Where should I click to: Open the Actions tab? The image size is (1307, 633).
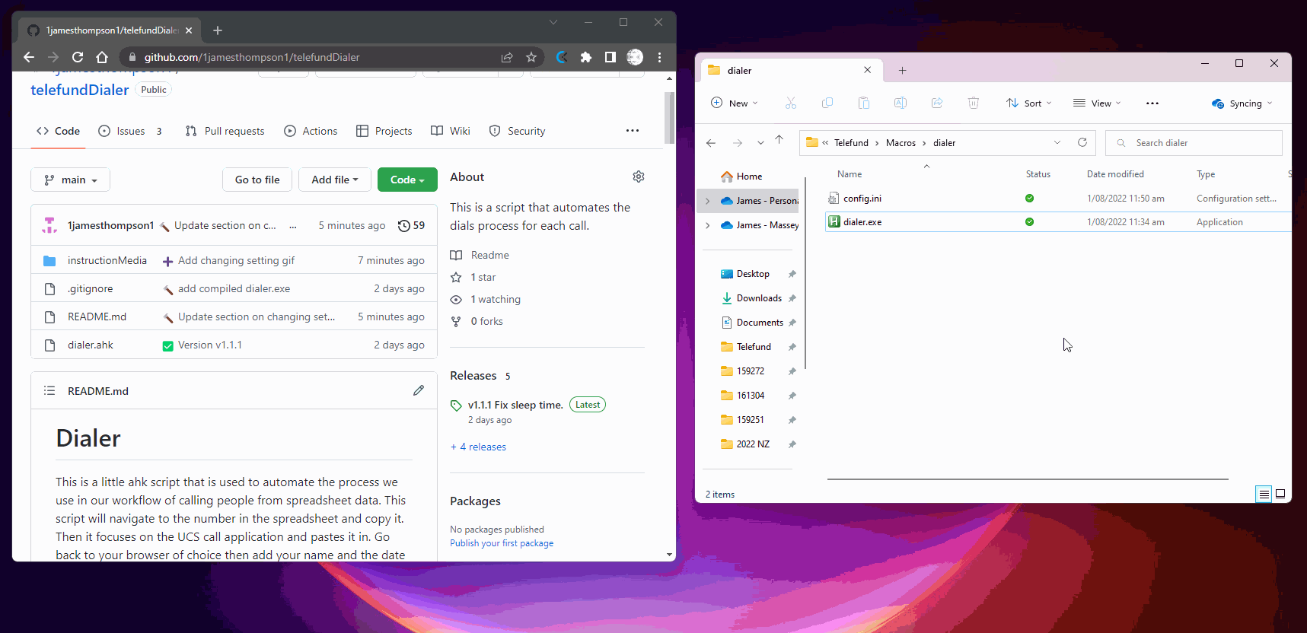point(311,131)
